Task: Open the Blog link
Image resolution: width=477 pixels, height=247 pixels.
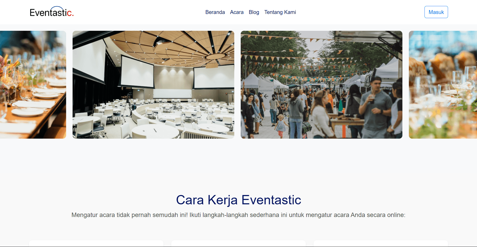Action: 254,12
